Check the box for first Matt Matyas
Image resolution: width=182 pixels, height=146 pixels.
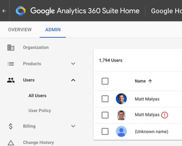(105, 99)
